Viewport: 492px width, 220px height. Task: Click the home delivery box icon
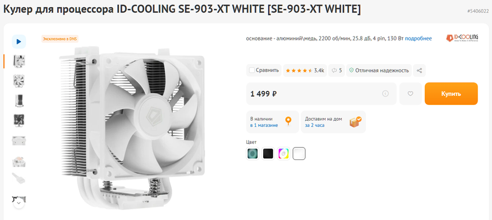click(x=355, y=121)
